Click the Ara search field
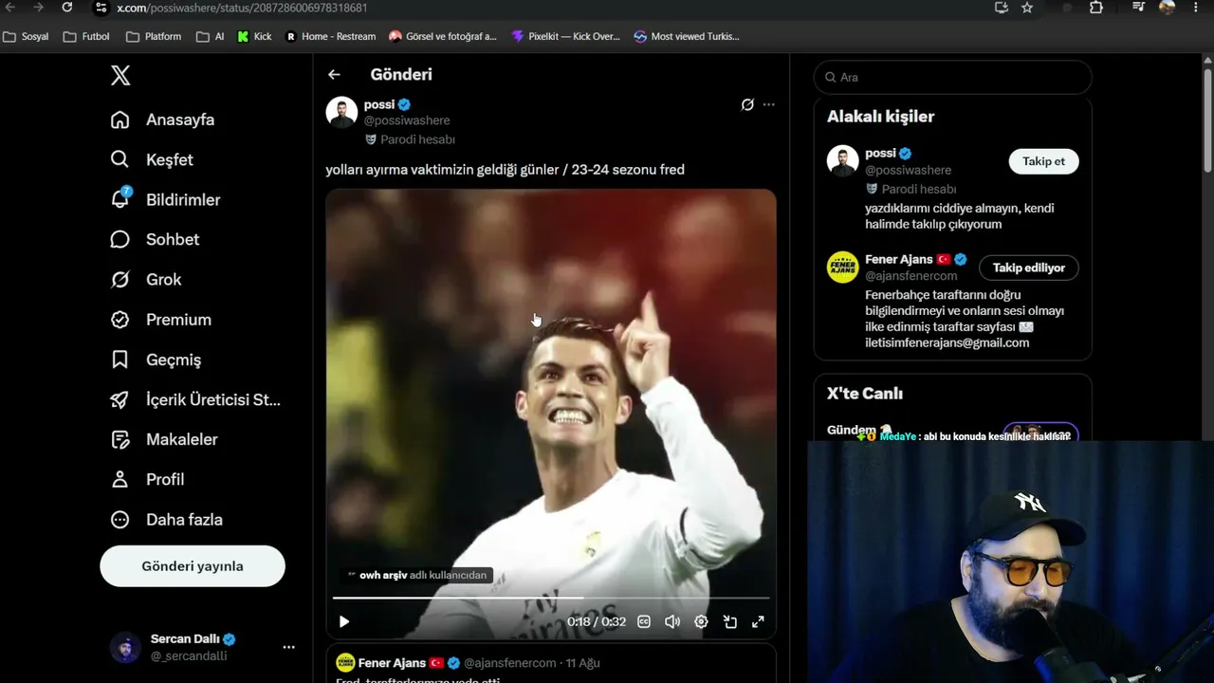 coord(953,77)
